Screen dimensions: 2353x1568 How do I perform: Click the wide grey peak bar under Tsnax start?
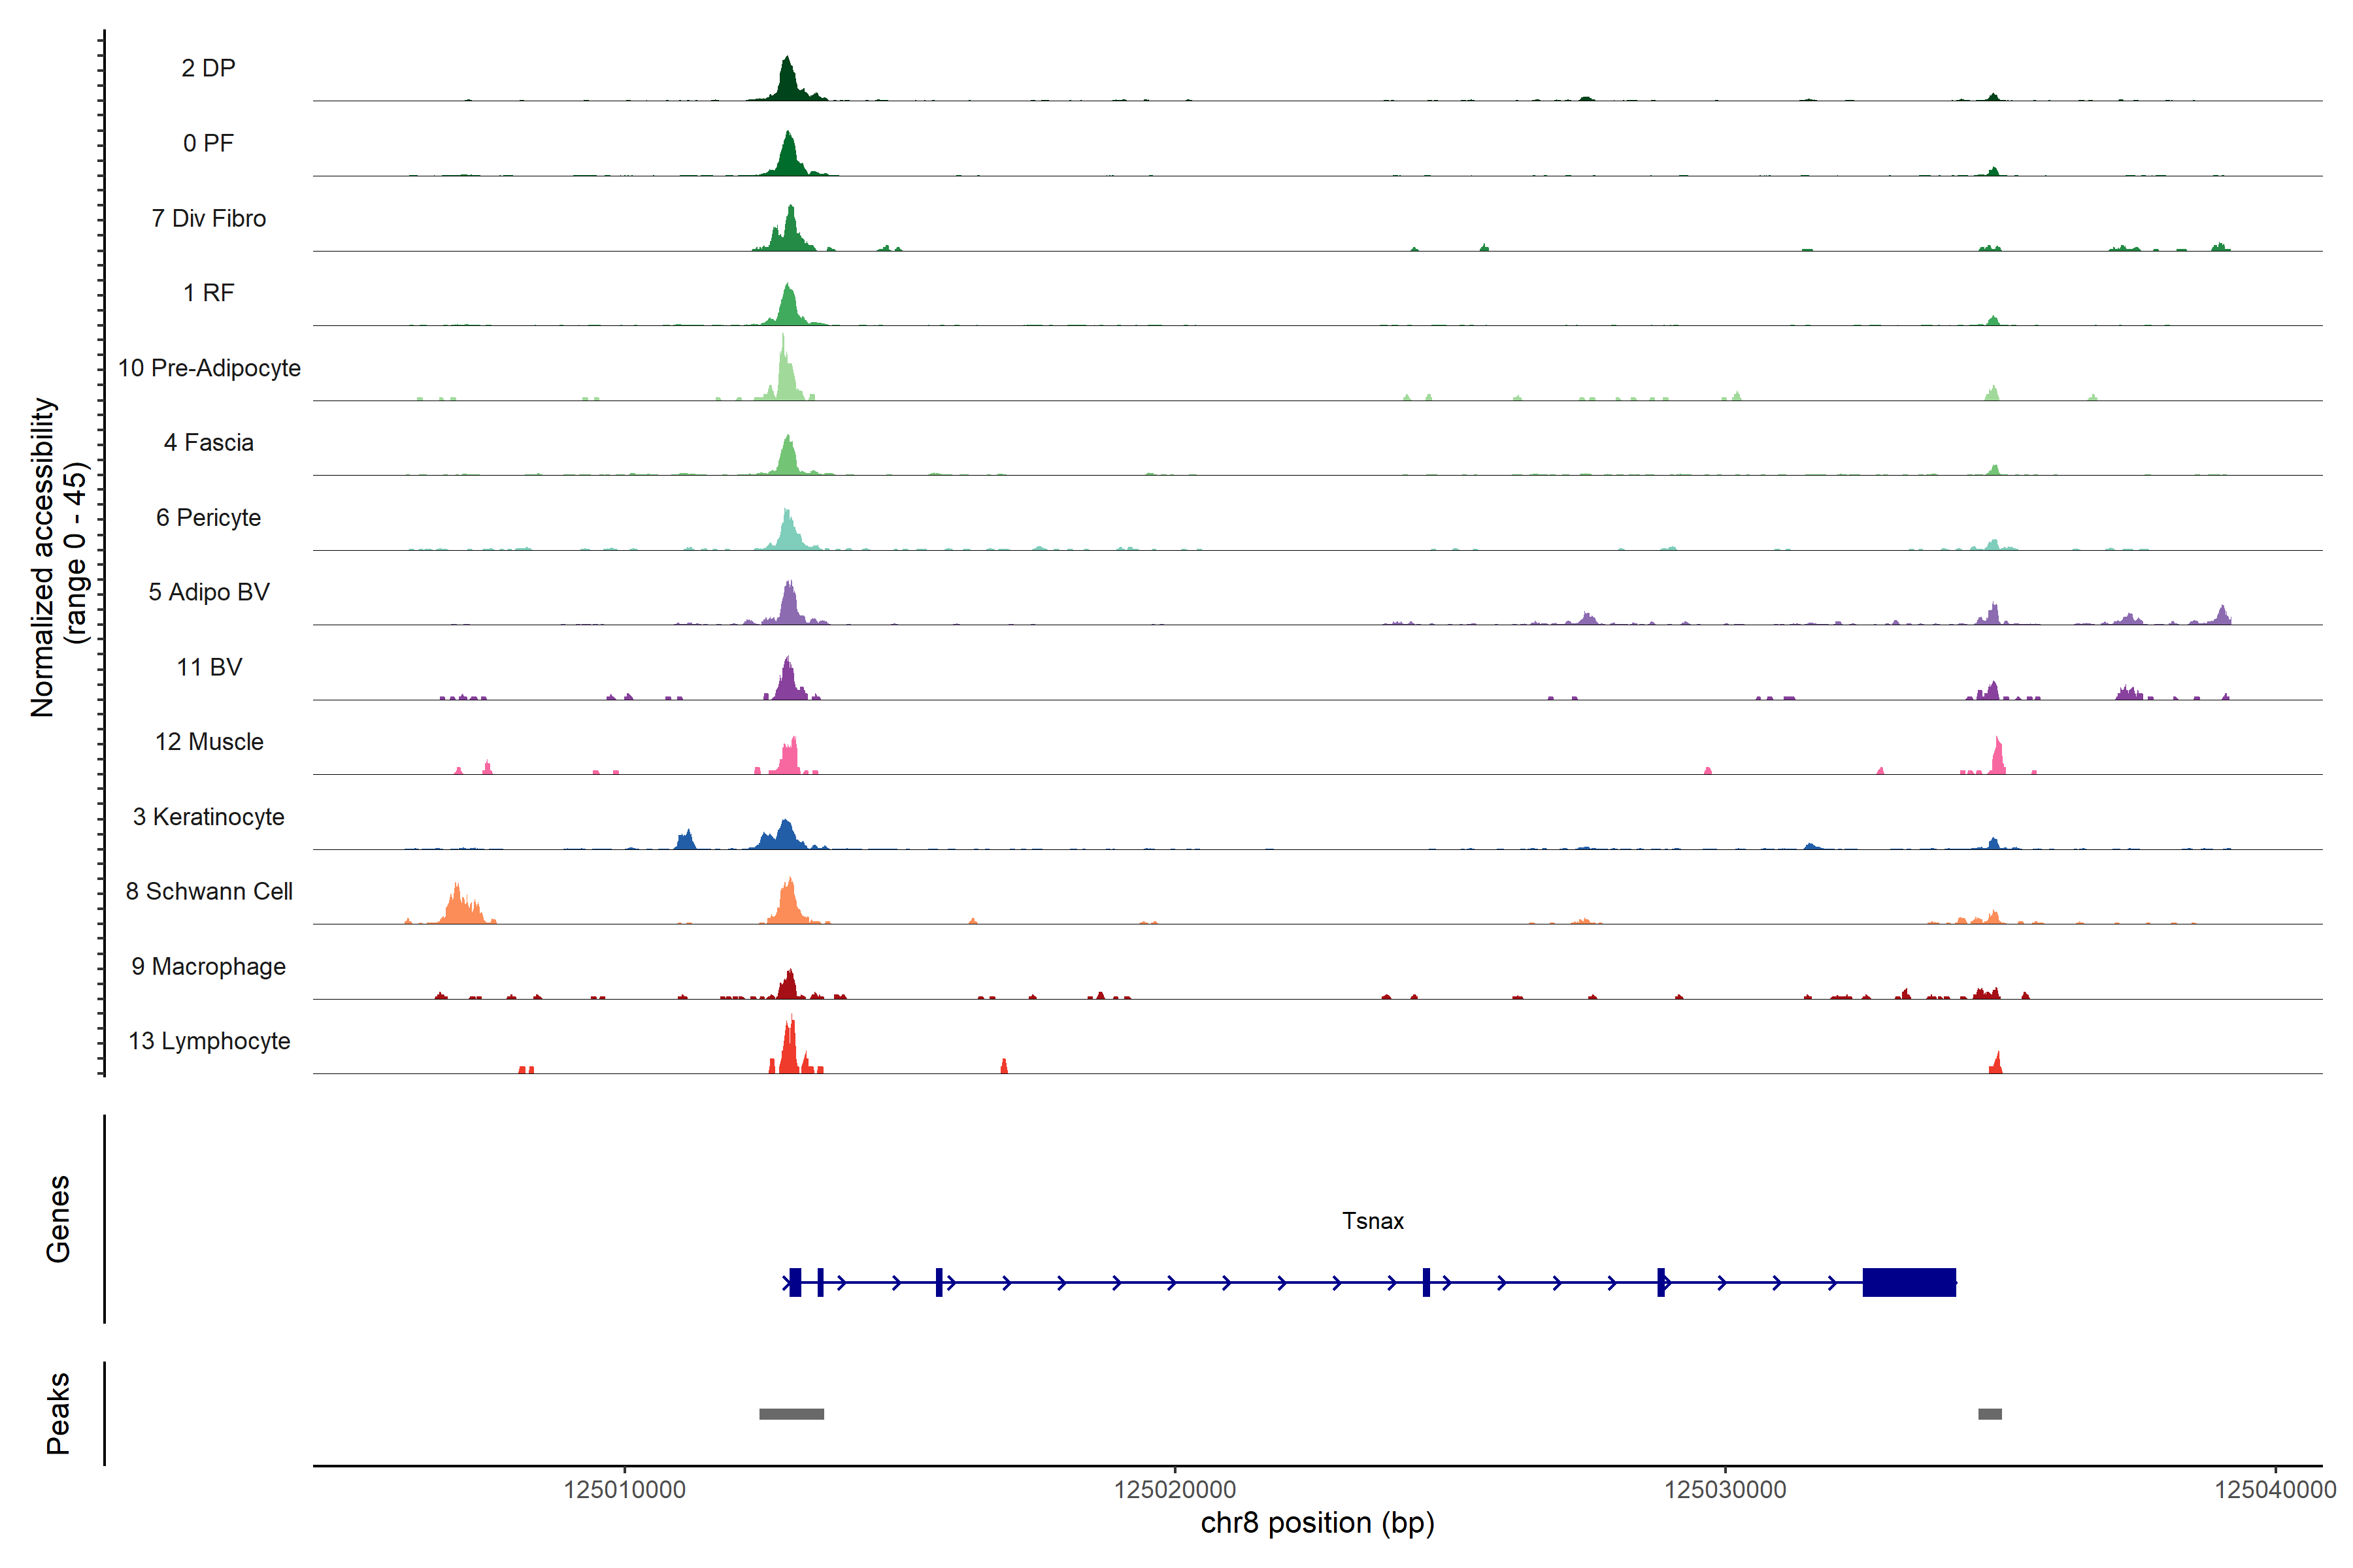792,1414
